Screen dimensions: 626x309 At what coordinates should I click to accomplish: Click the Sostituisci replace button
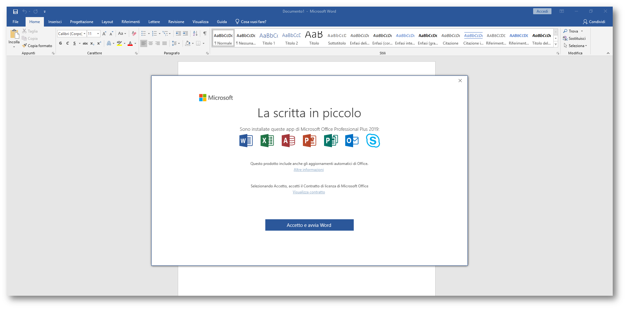pyautogui.click(x=574, y=38)
